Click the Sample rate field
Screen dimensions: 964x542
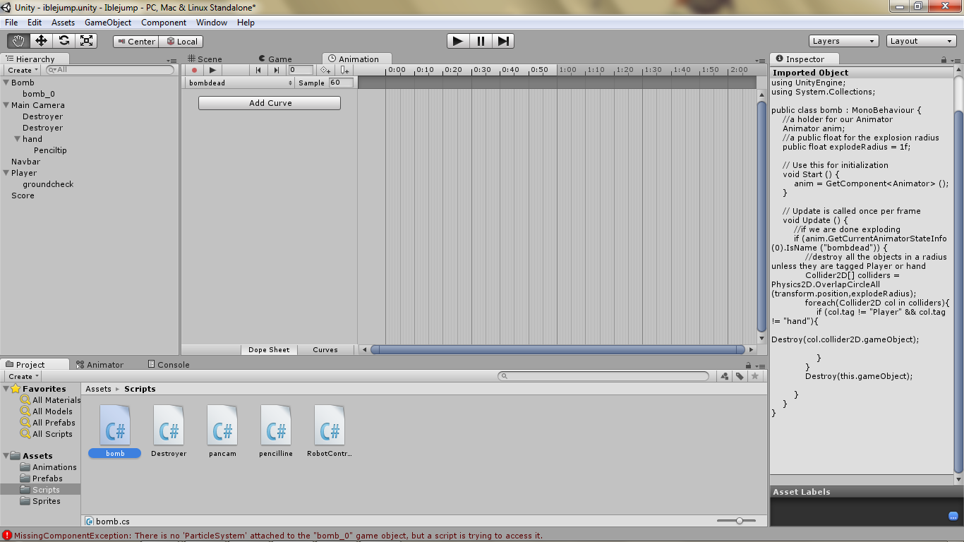click(342, 83)
